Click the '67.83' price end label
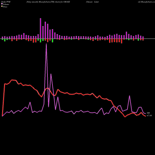This screenshot has height=155, width=155. click(x=149, y=116)
